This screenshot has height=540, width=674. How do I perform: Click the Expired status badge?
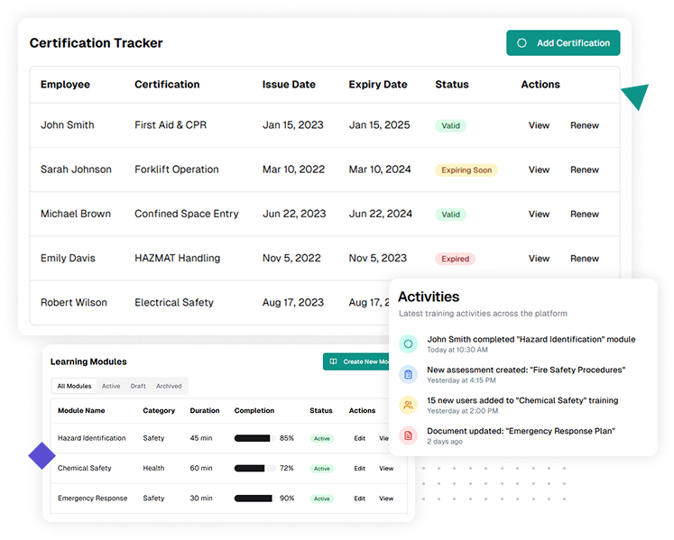click(x=456, y=259)
